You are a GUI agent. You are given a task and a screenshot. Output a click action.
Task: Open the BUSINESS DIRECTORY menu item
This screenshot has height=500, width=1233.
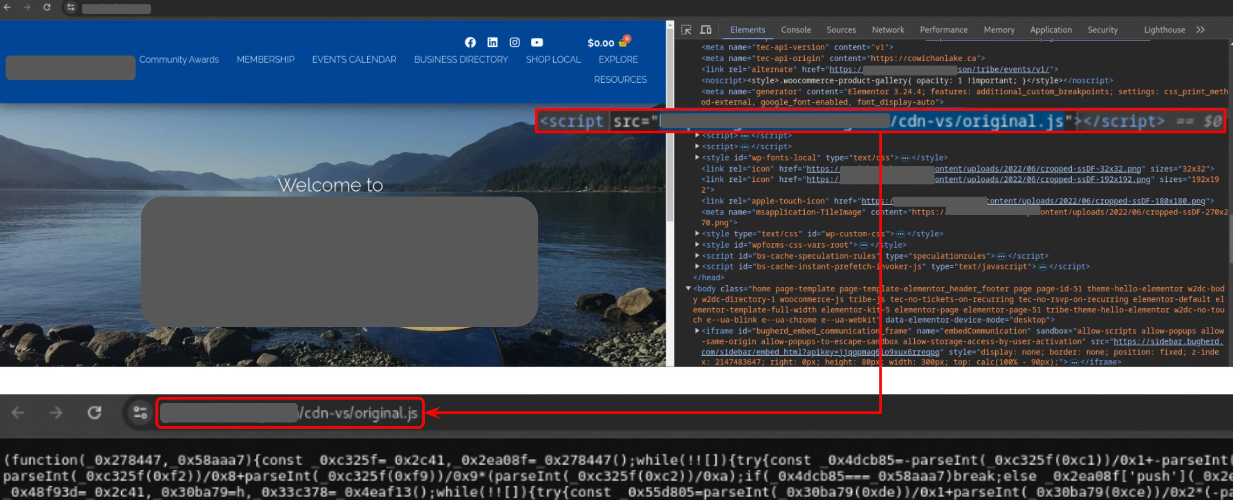point(461,59)
